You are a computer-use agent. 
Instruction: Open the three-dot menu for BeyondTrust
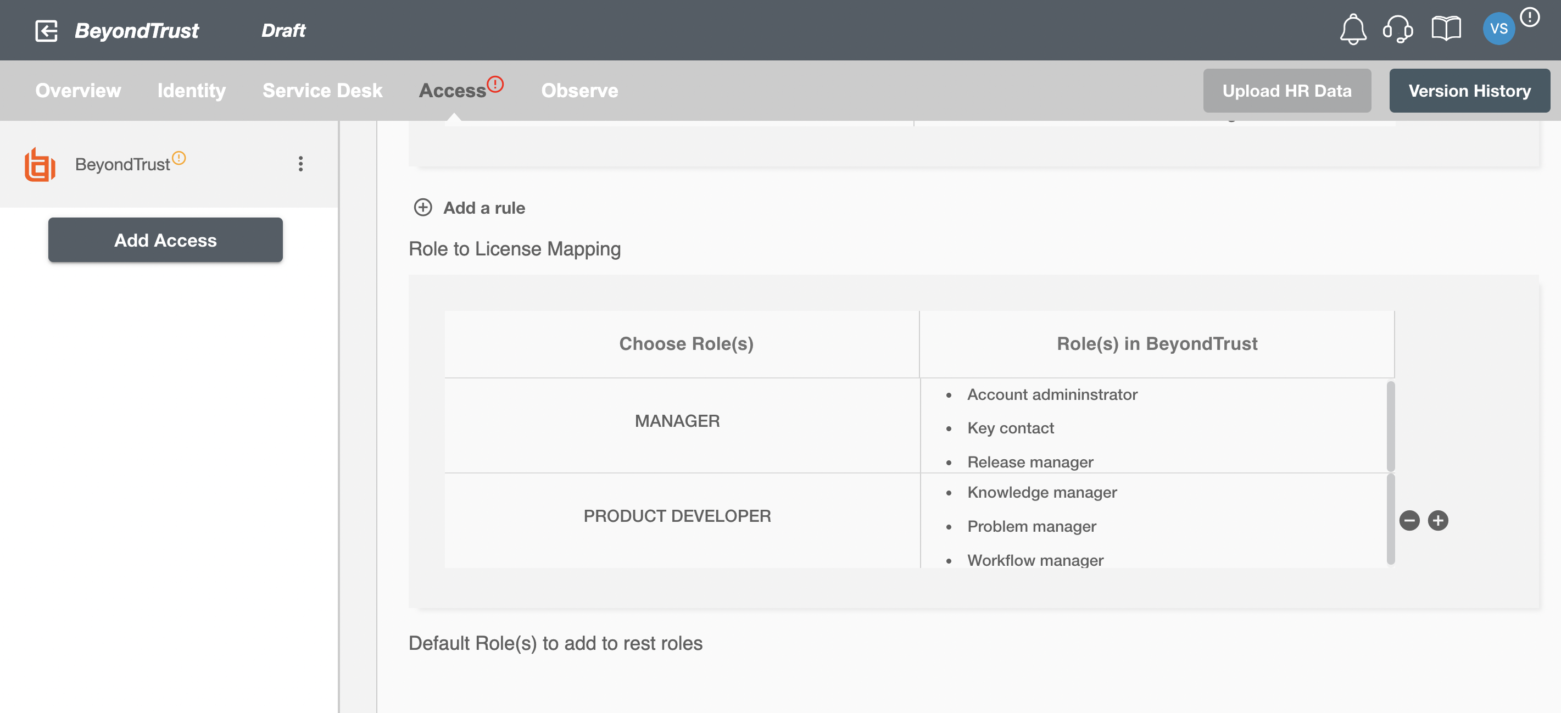[x=300, y=164]
